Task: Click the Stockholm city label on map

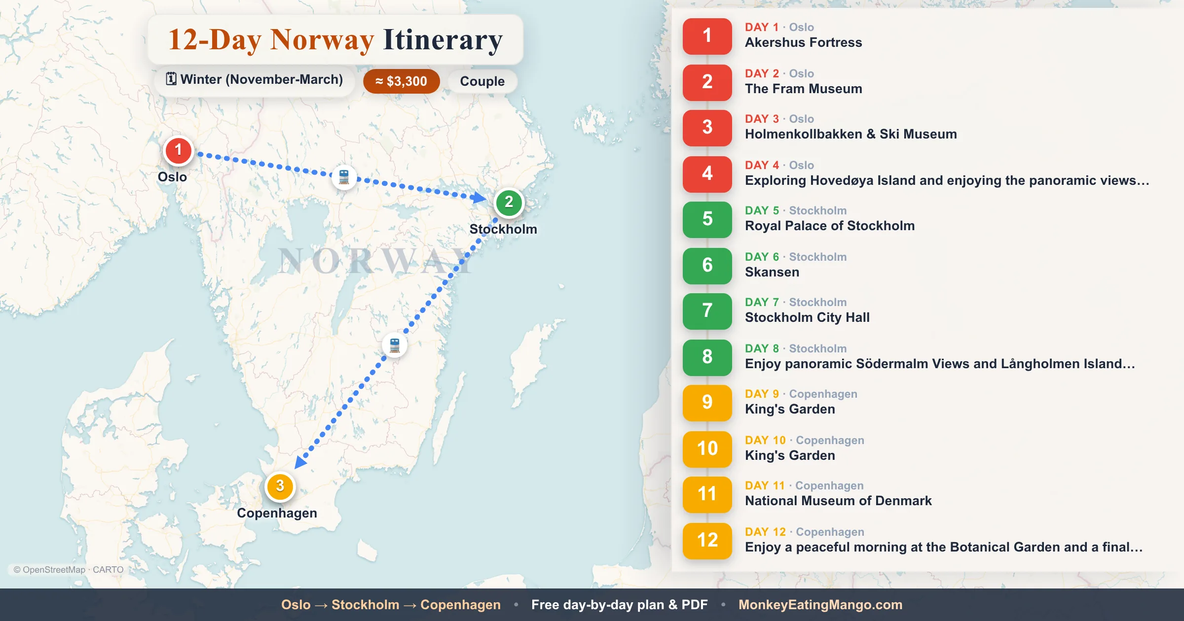Action: point(503,229)
